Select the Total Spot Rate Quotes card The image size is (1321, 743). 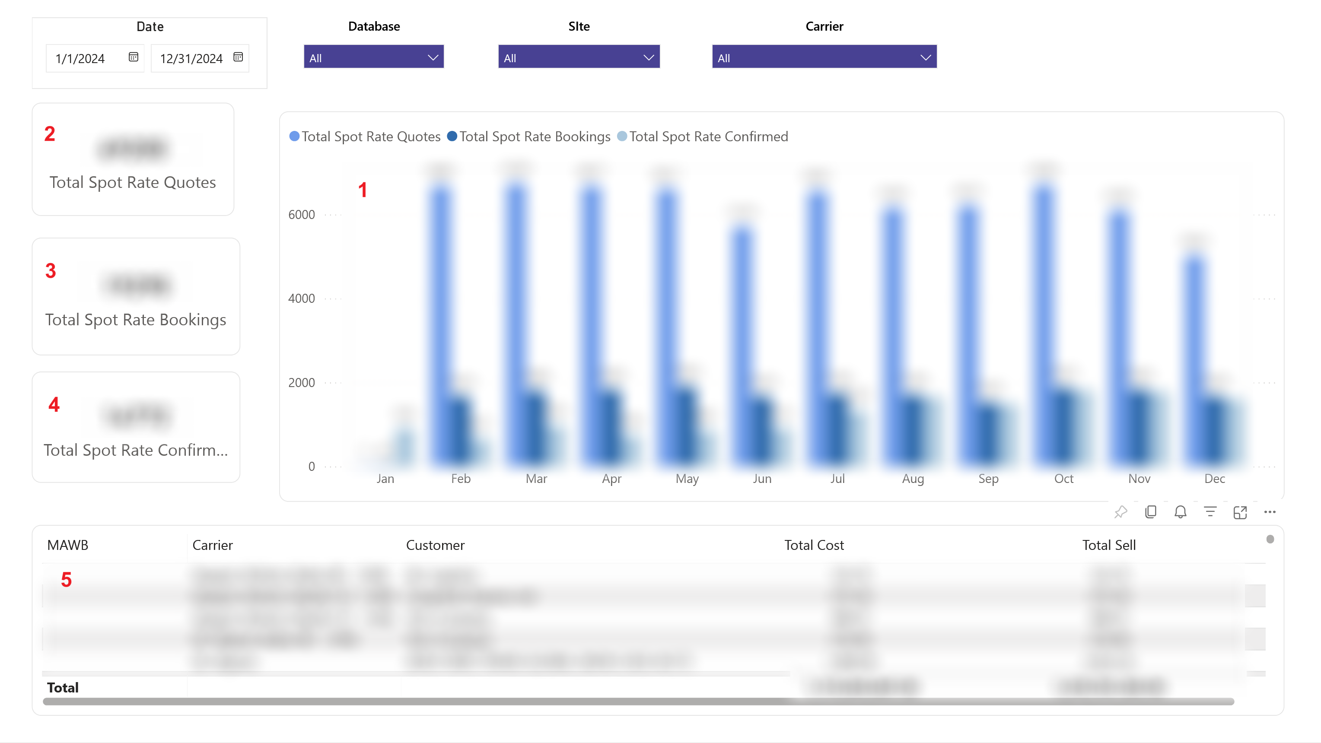pyautogui.click(x=133, y=159)
